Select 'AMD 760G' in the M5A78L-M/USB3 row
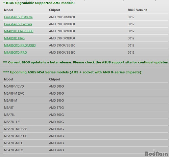The width and height of the screenshot is (169, 157). coord(56,129)
